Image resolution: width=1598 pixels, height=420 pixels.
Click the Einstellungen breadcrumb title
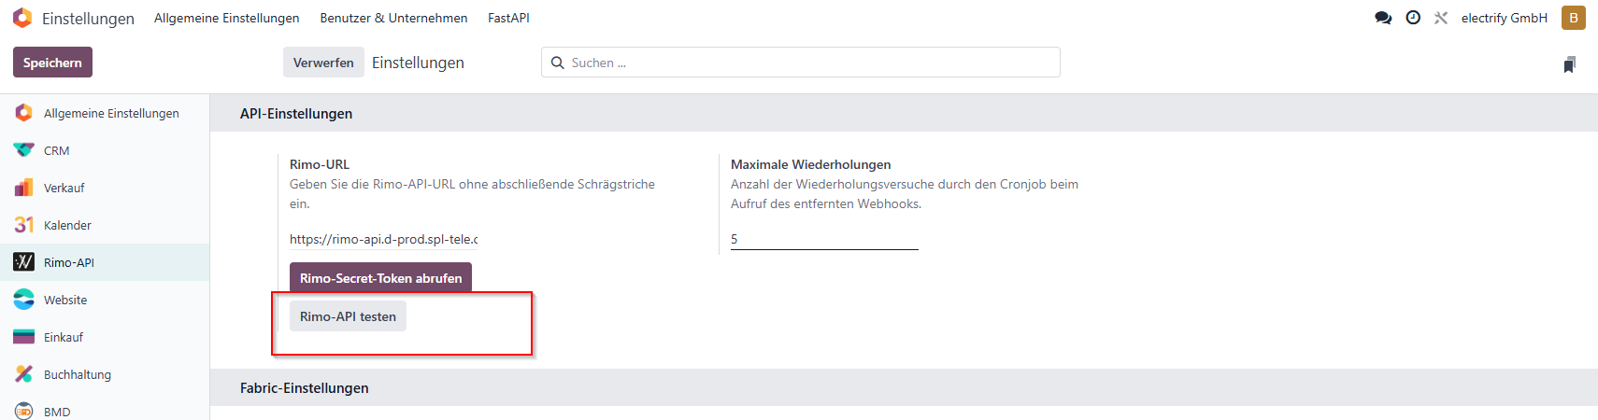pos(418,63)
